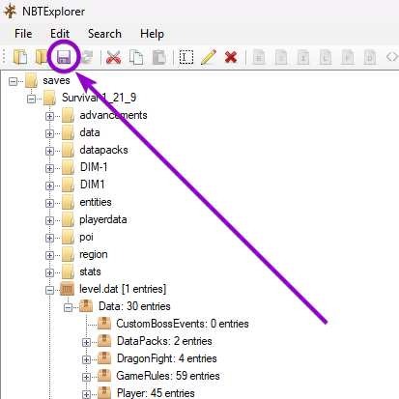Viewport: 399px width, 399px height.
Task: Expand the region folder node
Action: coord(49,255)
